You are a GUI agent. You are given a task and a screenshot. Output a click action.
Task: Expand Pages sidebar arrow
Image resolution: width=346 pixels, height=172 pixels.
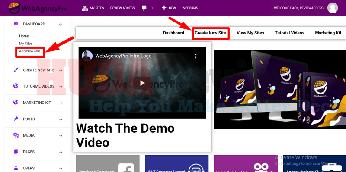[61, 152]
